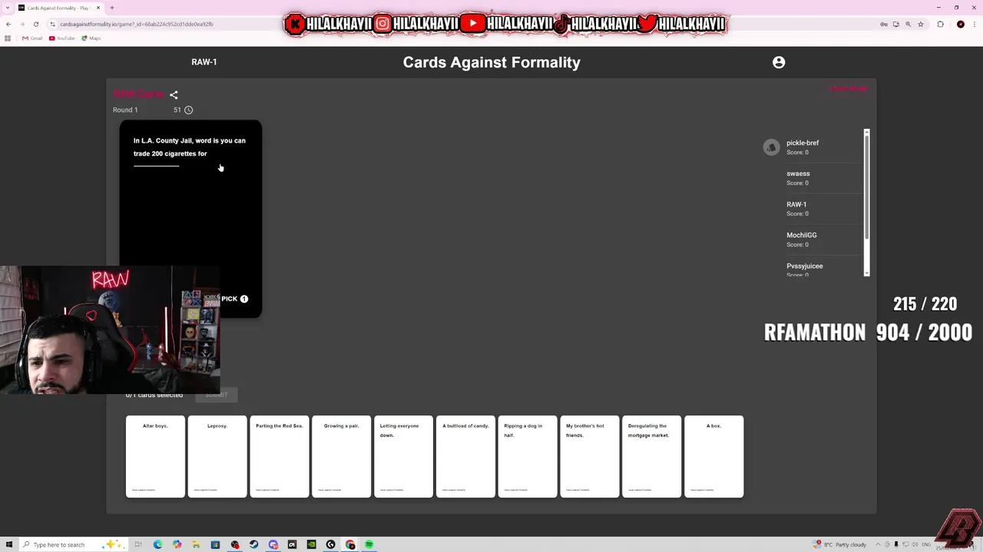Open the Windows Start menu
Screen dimensions: 983x552
tap(9, 544)
